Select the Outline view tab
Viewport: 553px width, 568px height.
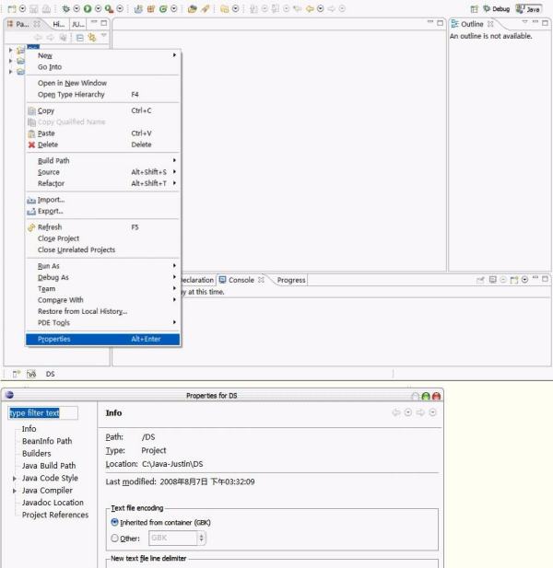(x=472, y=24)
